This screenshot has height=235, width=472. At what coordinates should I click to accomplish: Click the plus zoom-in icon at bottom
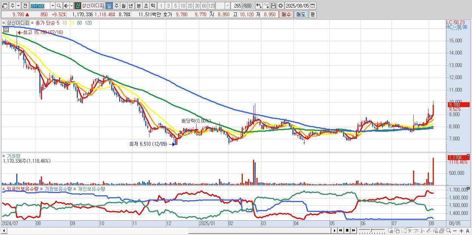(461, 231)
